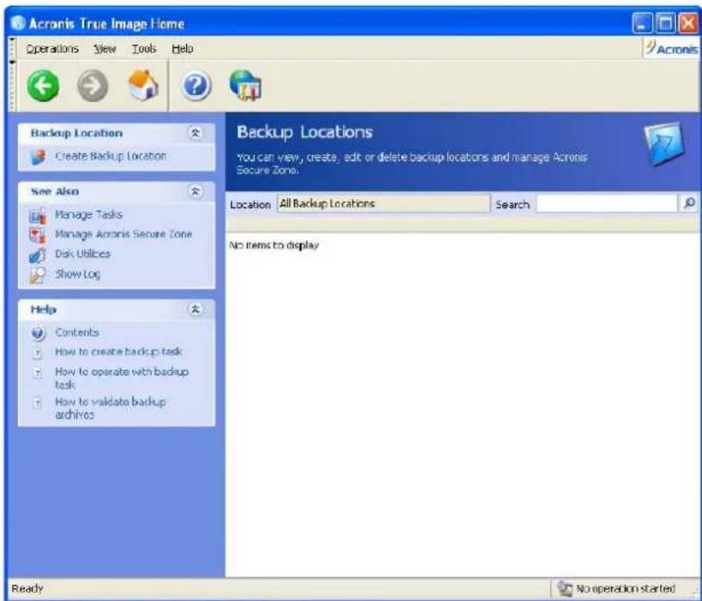The width and height of the screenshot is (702, 601).
Task: Click into the Search input field
Action: pyautogui.click(x=607, y=203)
